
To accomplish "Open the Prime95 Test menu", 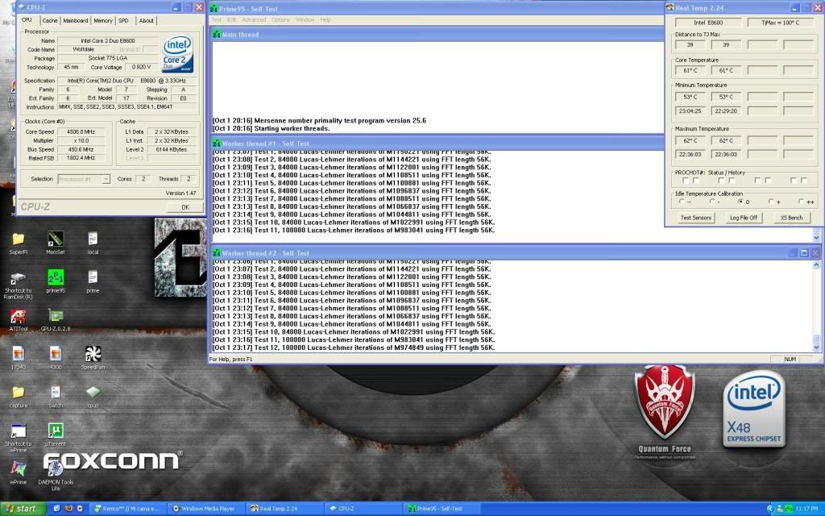I will coord(216,19).
